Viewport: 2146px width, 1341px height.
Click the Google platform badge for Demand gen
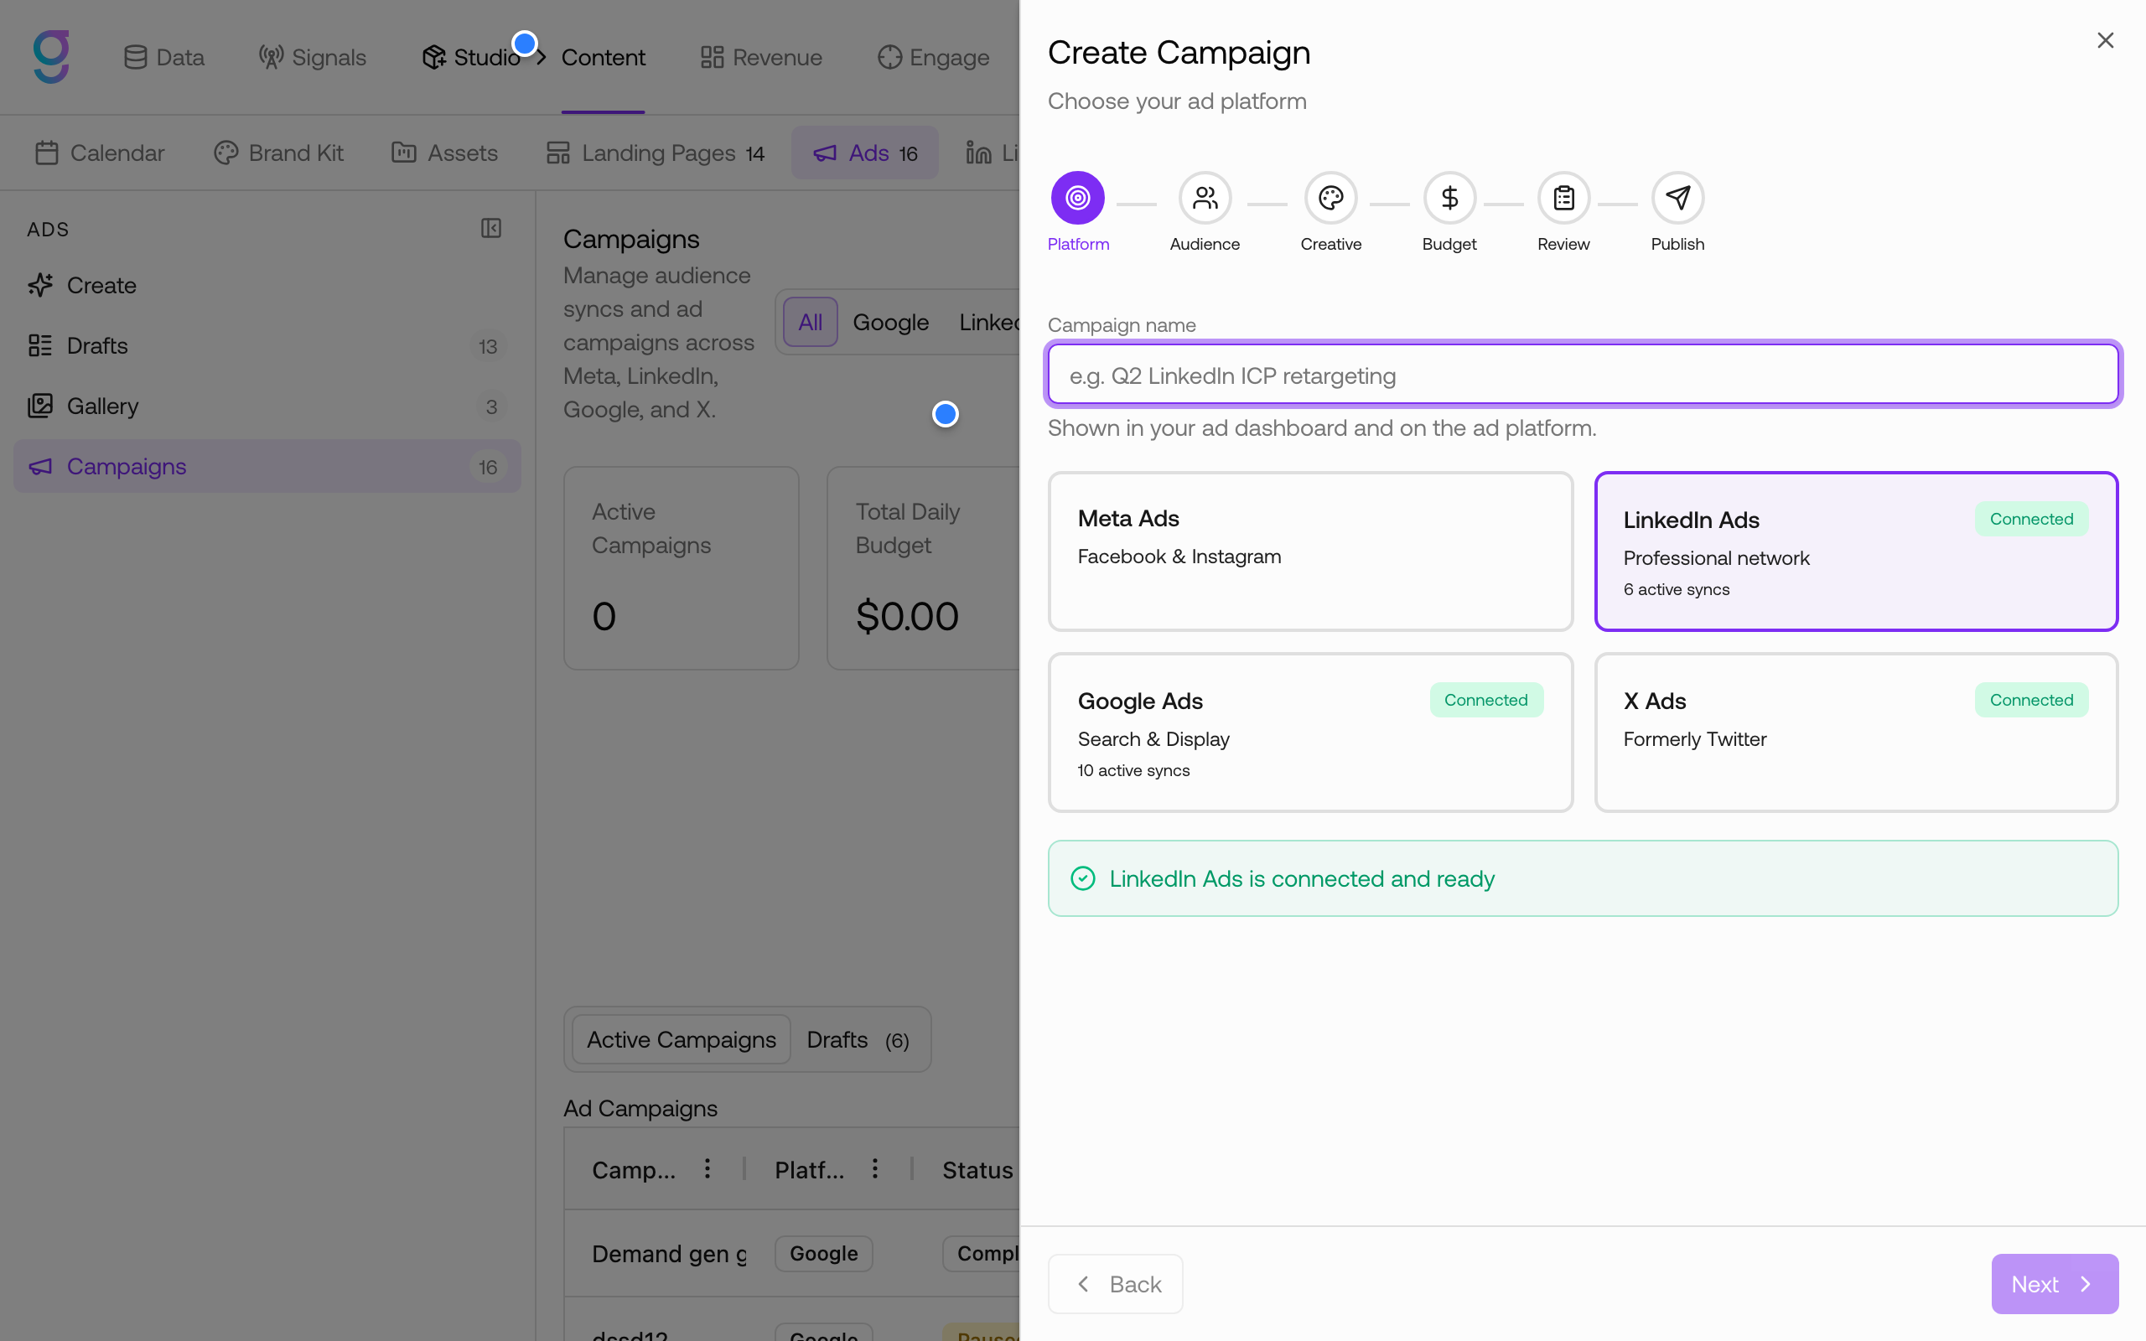pos(824,1253)
